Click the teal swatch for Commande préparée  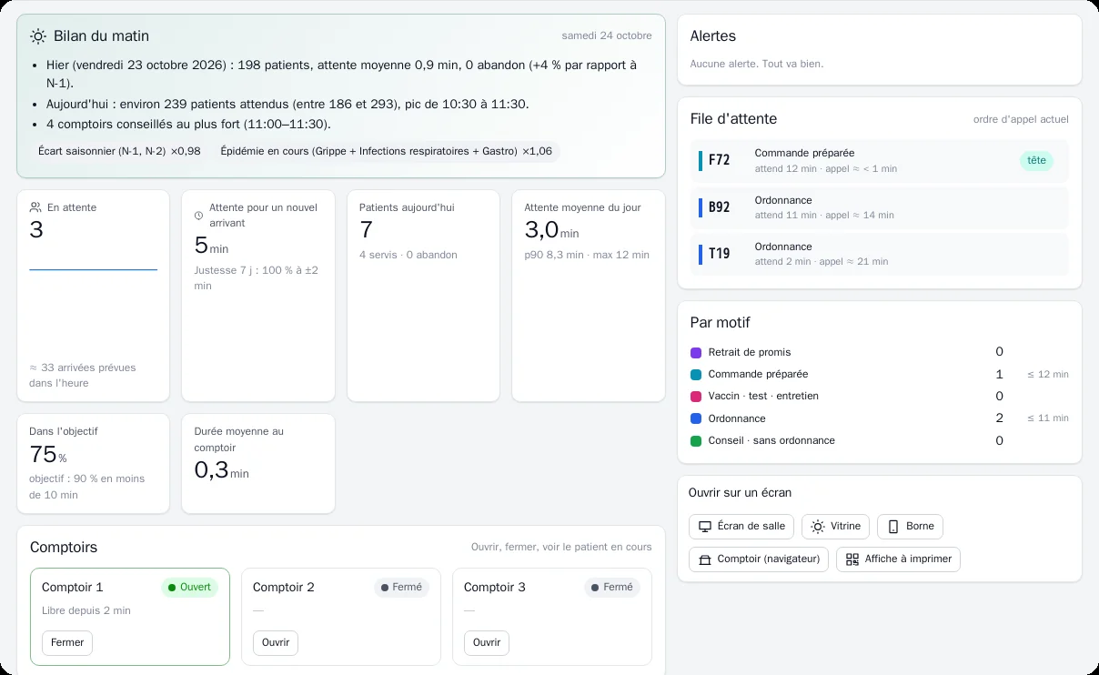(x=696, y=375)
